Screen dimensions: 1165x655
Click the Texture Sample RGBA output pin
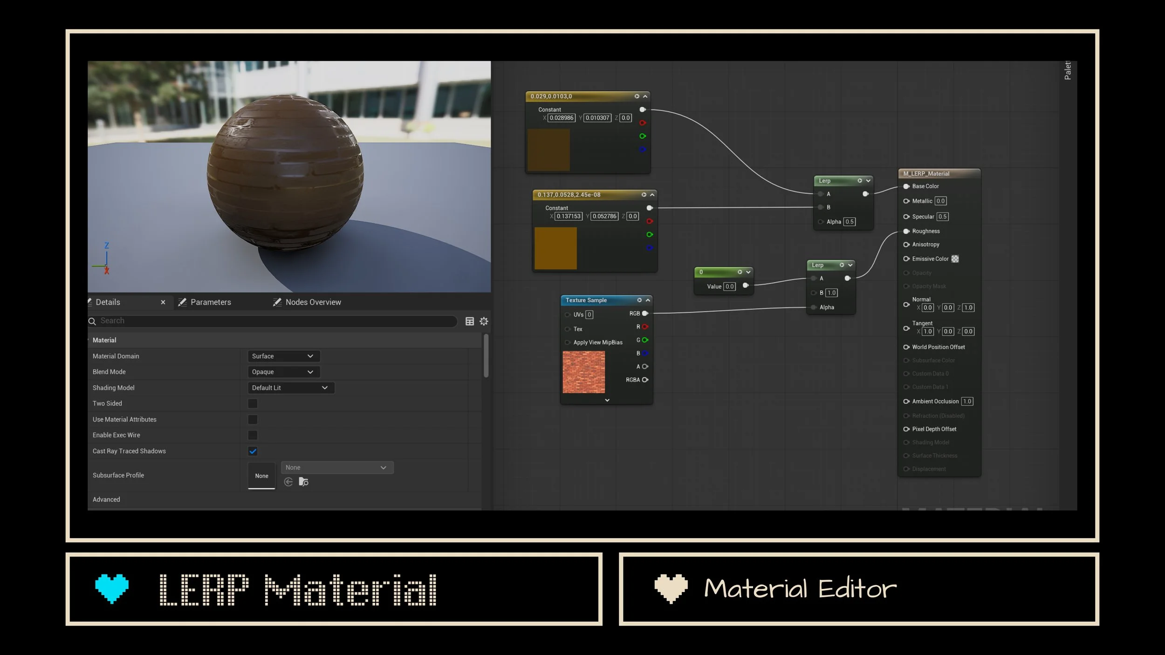(645, 380)
